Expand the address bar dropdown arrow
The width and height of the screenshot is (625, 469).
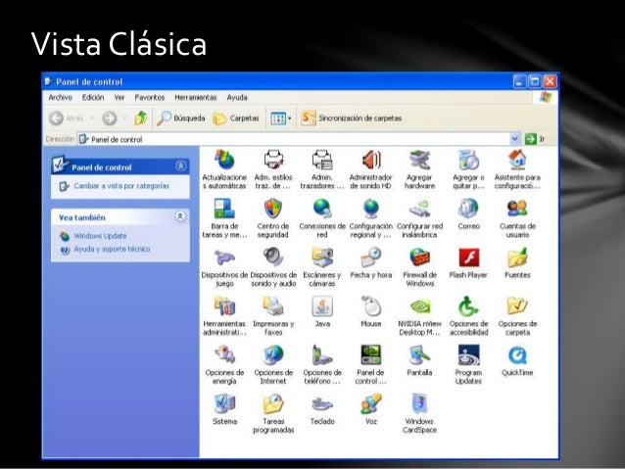[x=514, y=139]
